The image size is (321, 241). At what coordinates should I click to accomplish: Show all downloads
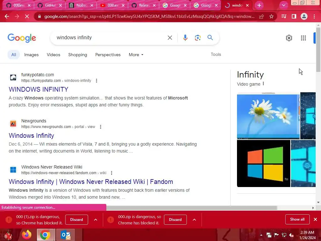(297, 219)
